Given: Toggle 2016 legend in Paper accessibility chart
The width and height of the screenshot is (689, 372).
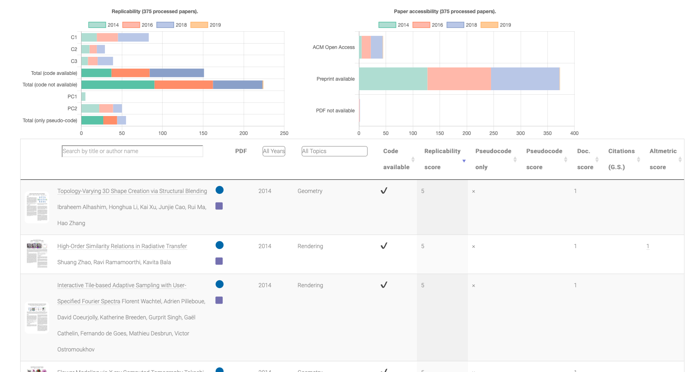Looking at the screenshot, I should [x=428, y=25].
